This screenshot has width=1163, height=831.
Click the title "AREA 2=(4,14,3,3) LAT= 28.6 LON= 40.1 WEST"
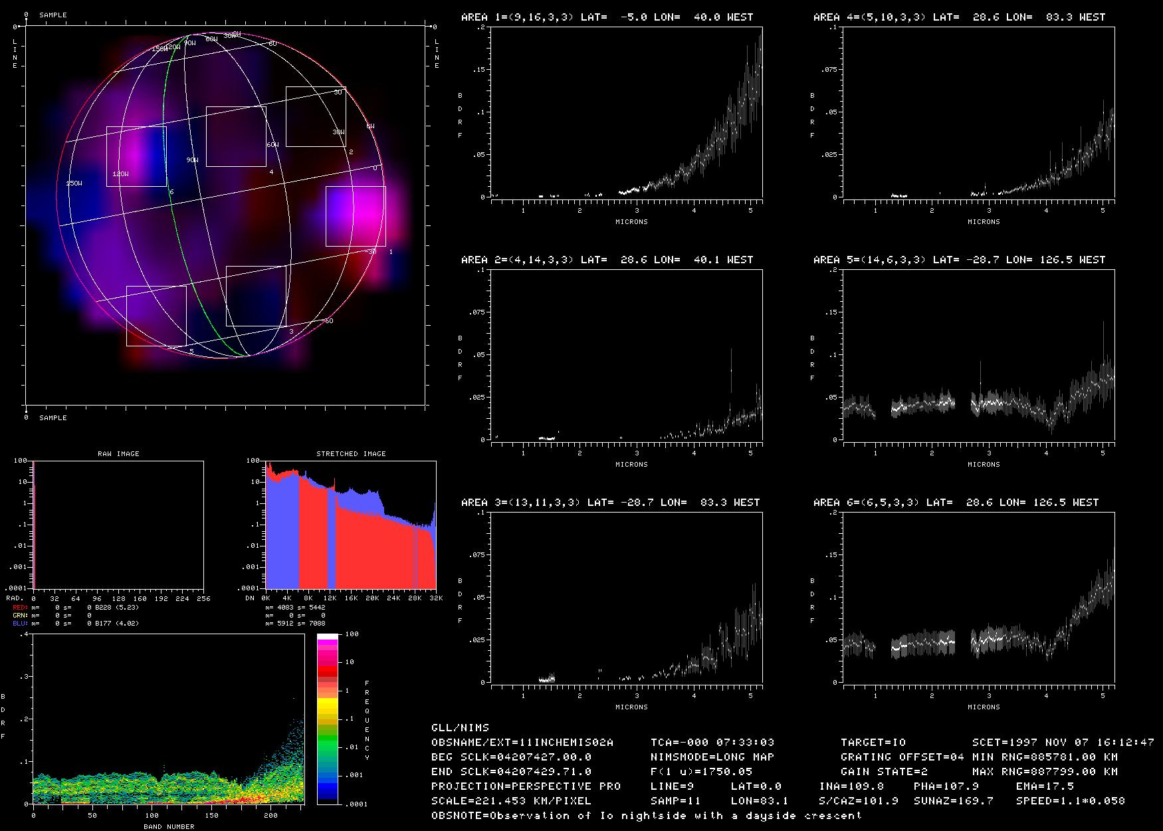coord(607,260)
